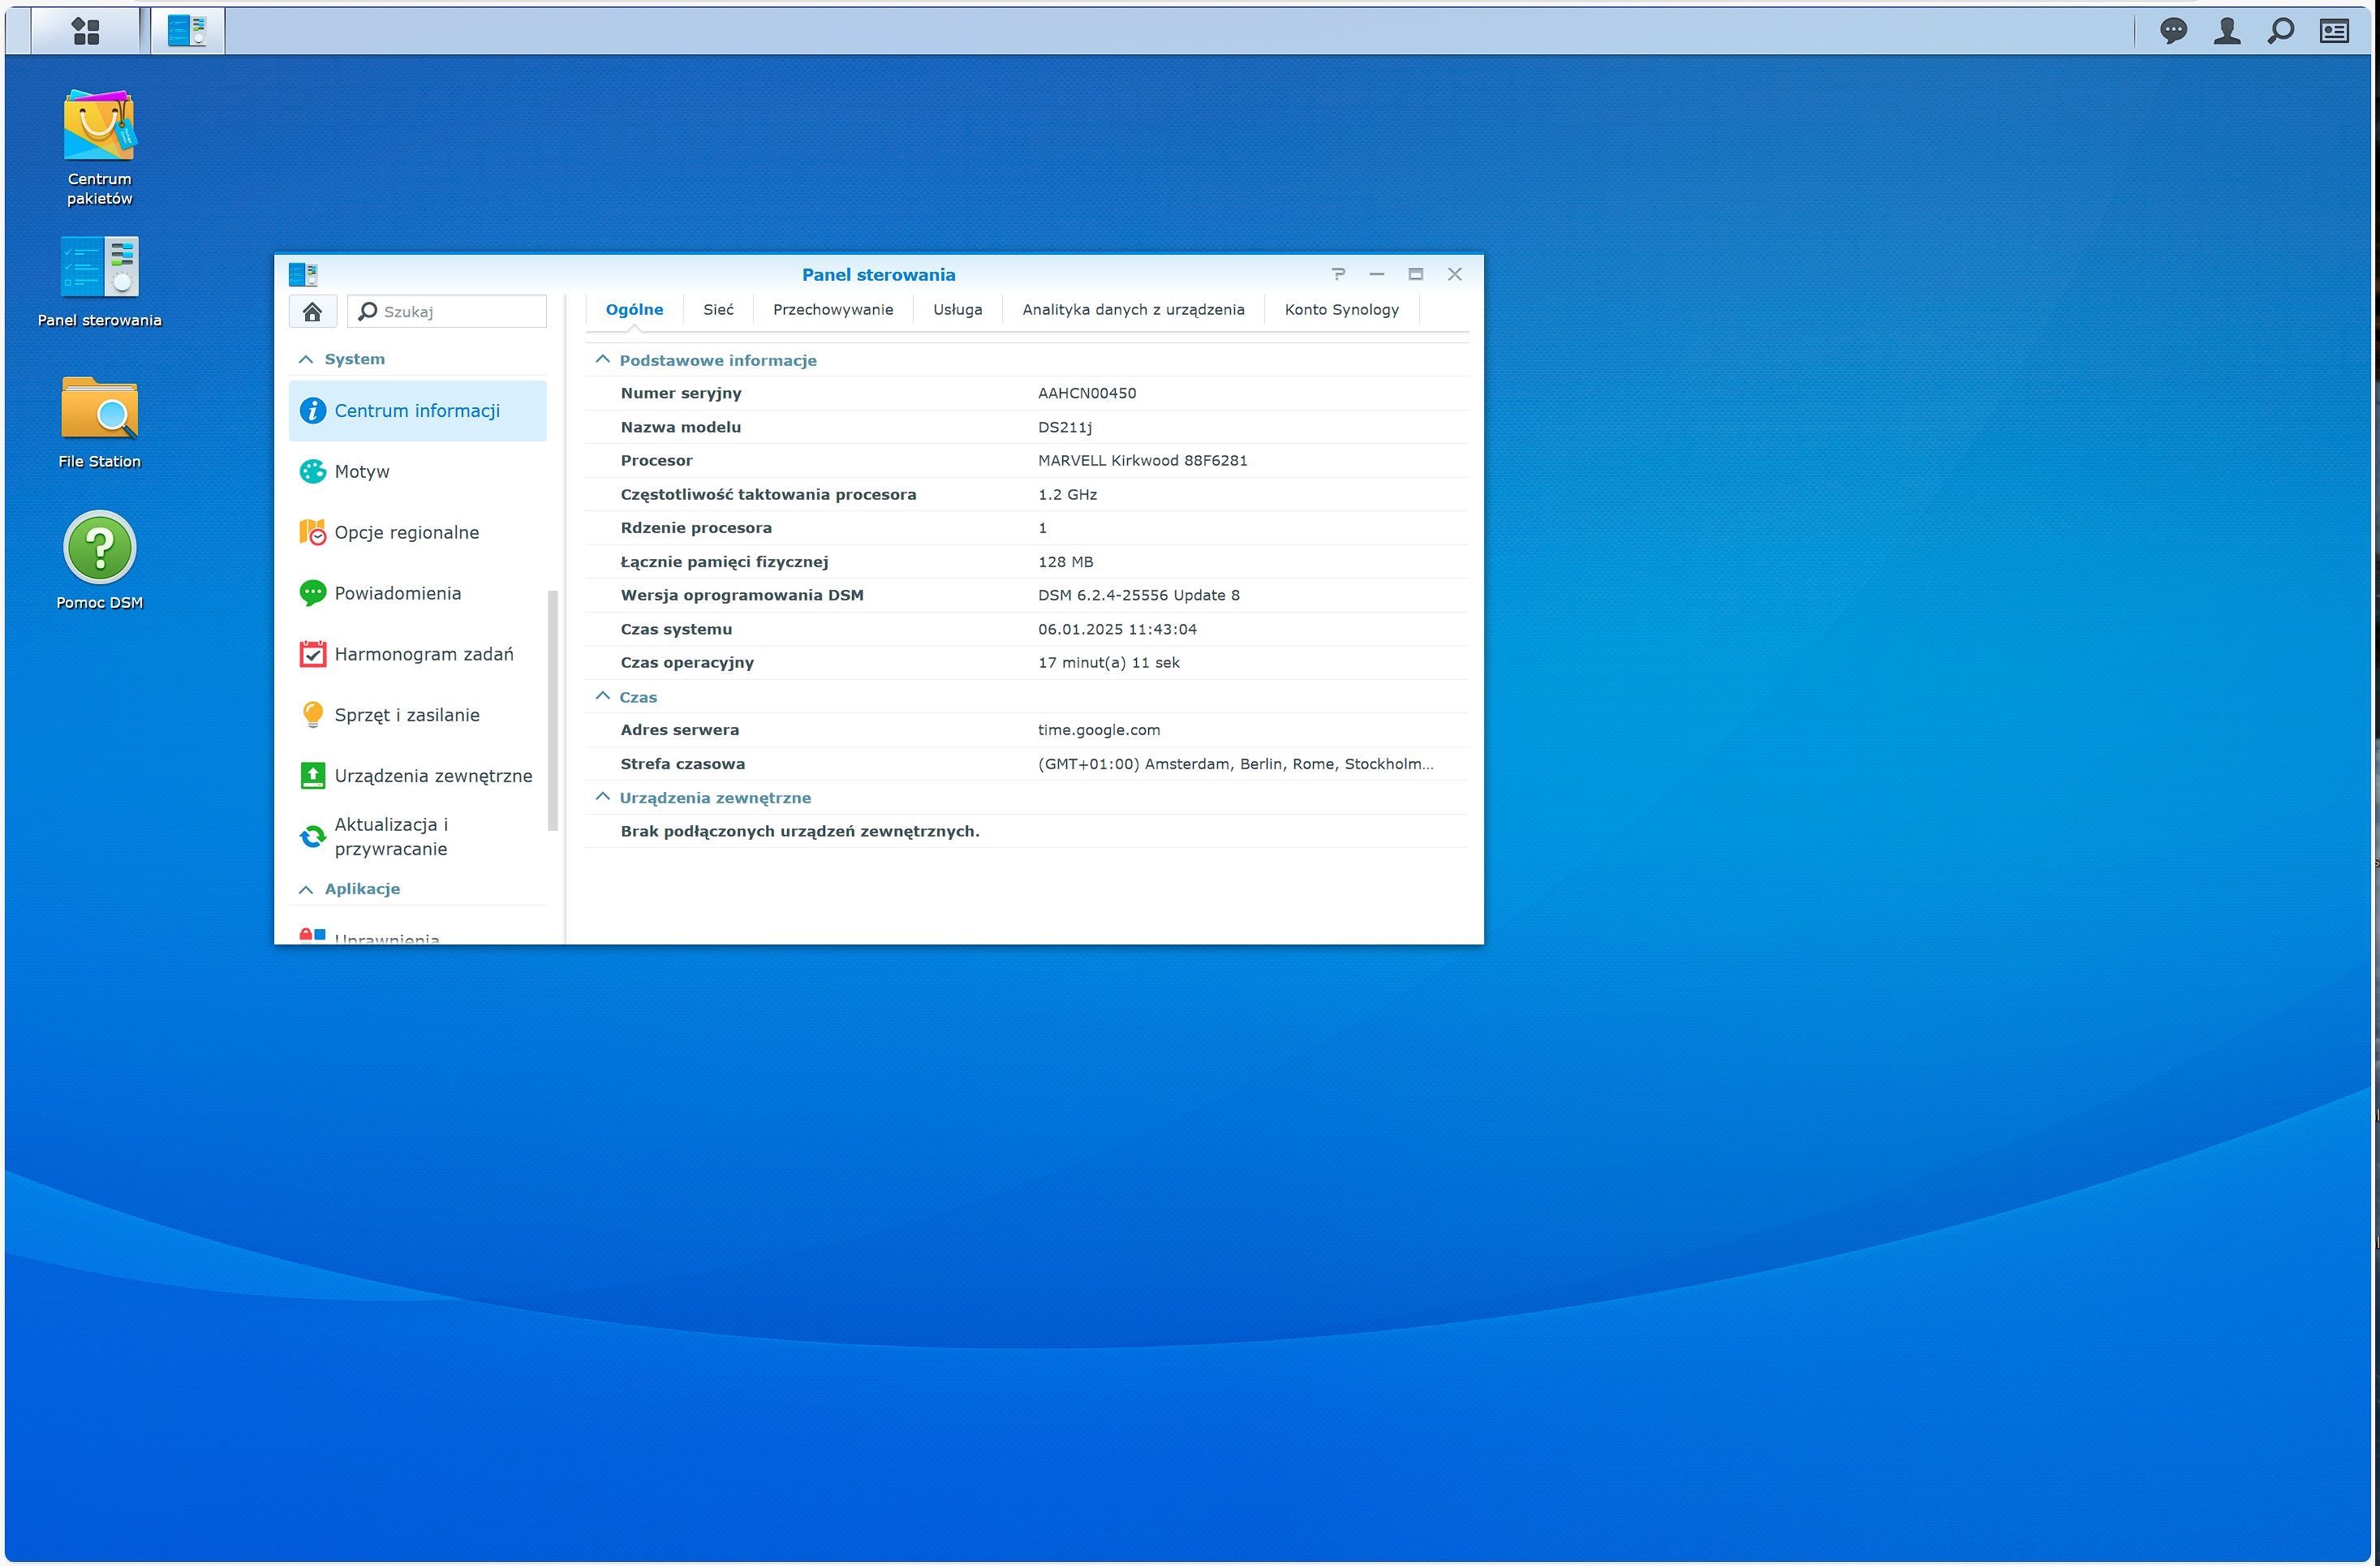Switch to the Usługa tab
Viewport: 2380px width, 1566px height.
click(x=957, y=310)
